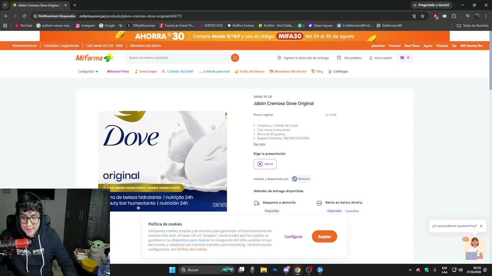
Task: Open the Real Plaza link
Action: click(412, 46)
